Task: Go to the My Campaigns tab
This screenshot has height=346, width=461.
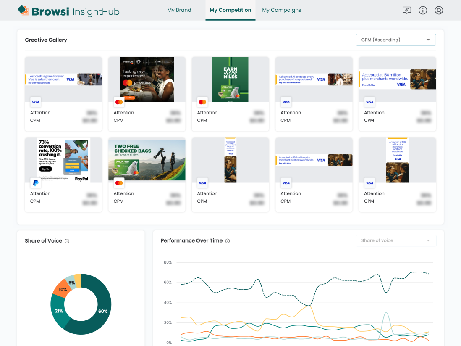Action: [282, 10]
